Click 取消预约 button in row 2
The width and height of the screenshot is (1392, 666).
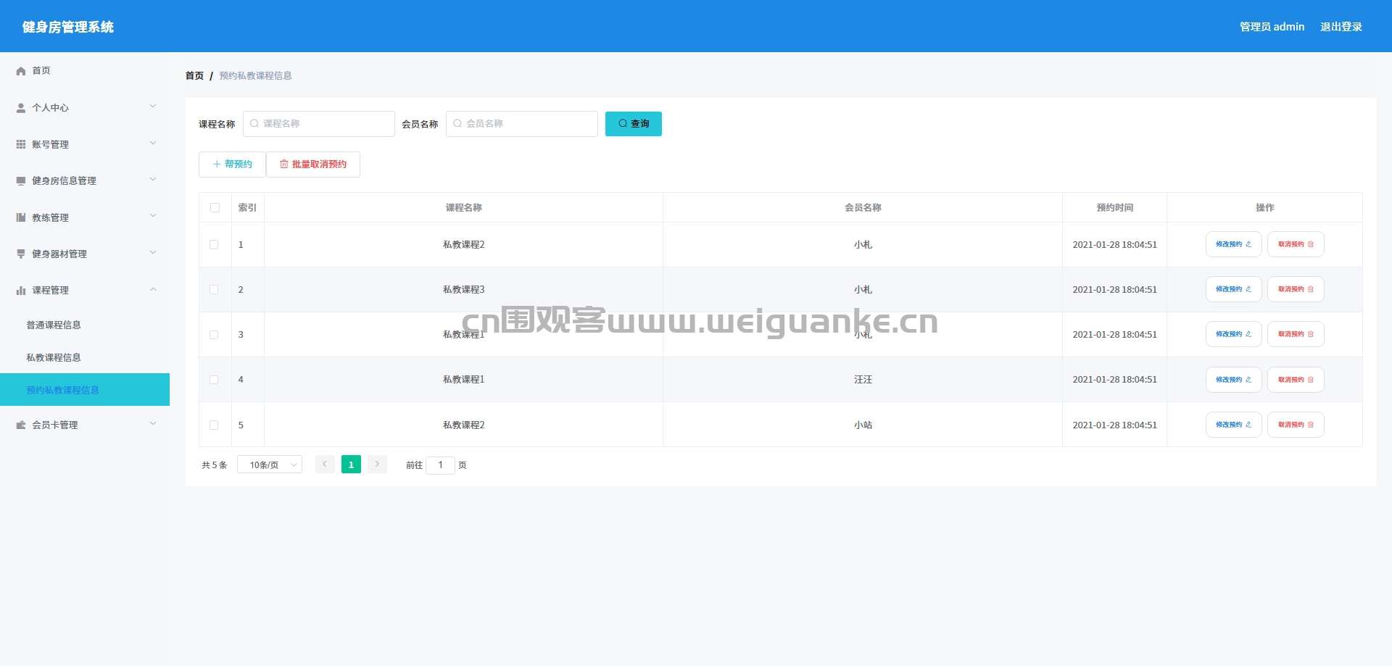tap(1296, 289)
